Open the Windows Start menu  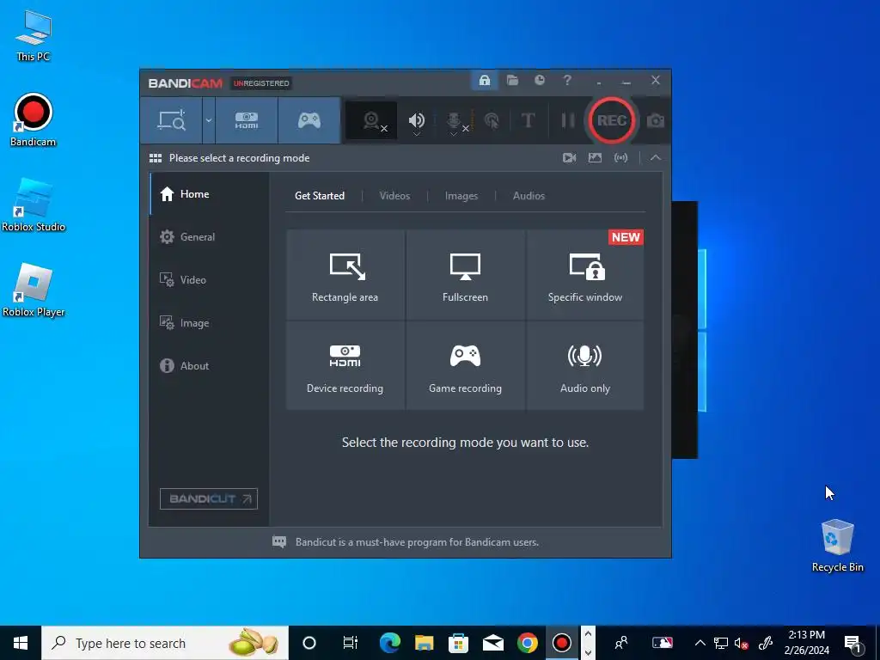pos(21,643)
